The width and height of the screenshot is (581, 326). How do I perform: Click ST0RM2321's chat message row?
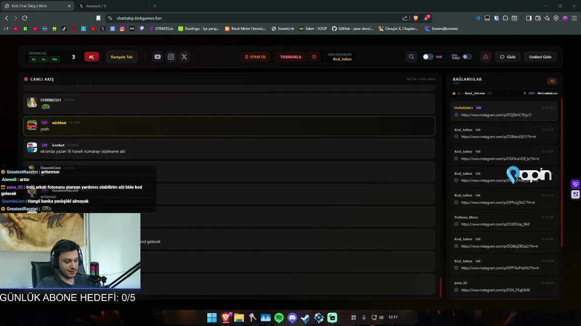[229, 103]
